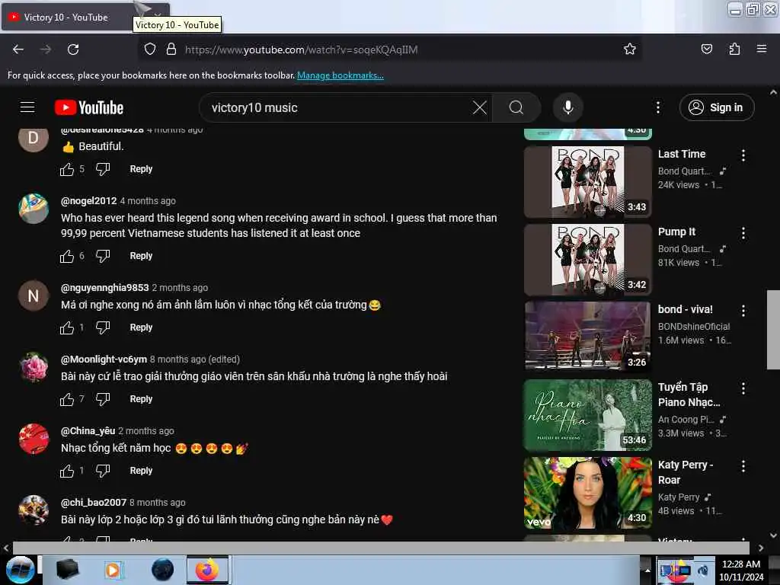Open the 'Last Time' video thumbnail

click(587, 182)
